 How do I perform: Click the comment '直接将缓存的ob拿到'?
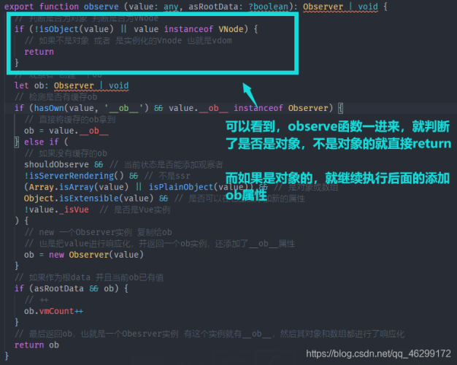click(x=70, y=119)
